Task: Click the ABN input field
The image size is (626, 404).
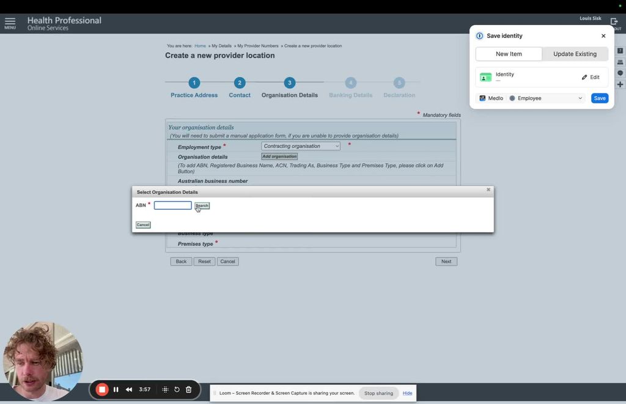Action: (172, 205)
